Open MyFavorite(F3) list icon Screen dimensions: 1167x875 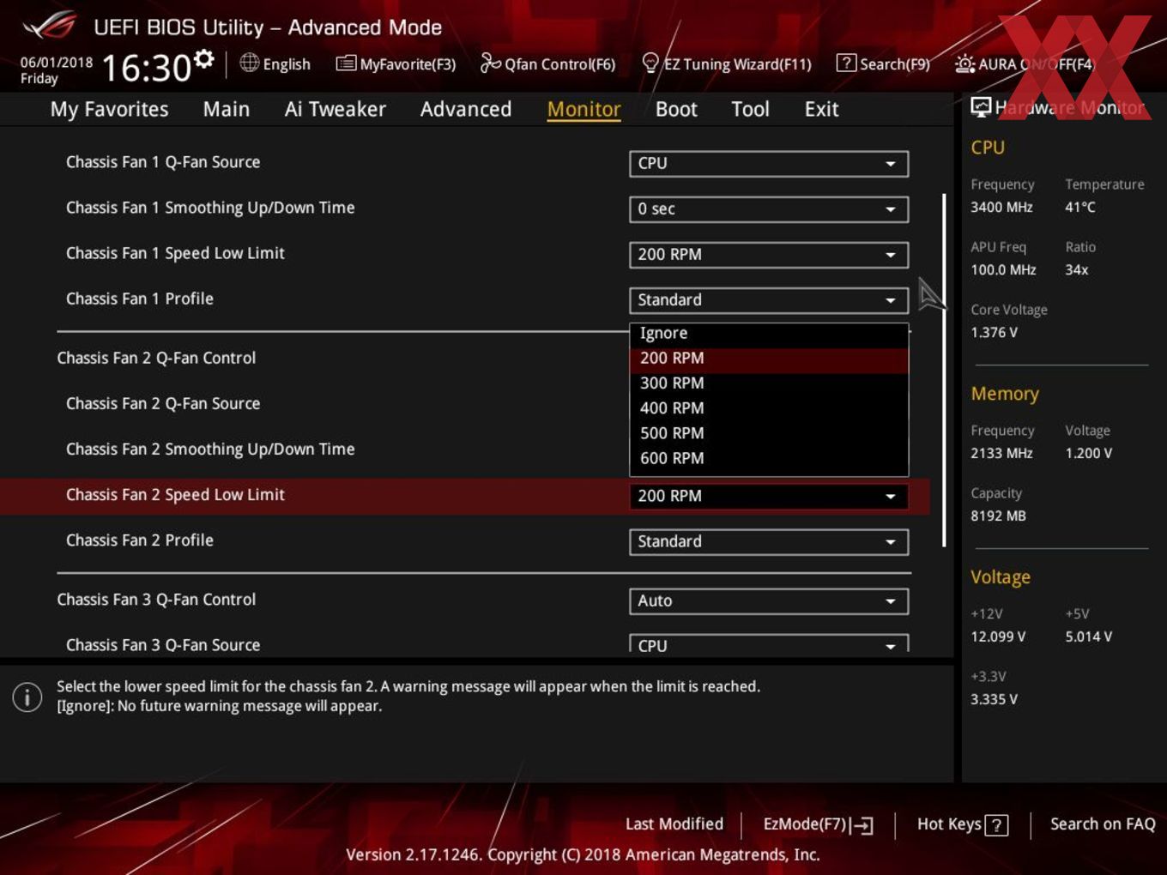[x=346, y=63]
